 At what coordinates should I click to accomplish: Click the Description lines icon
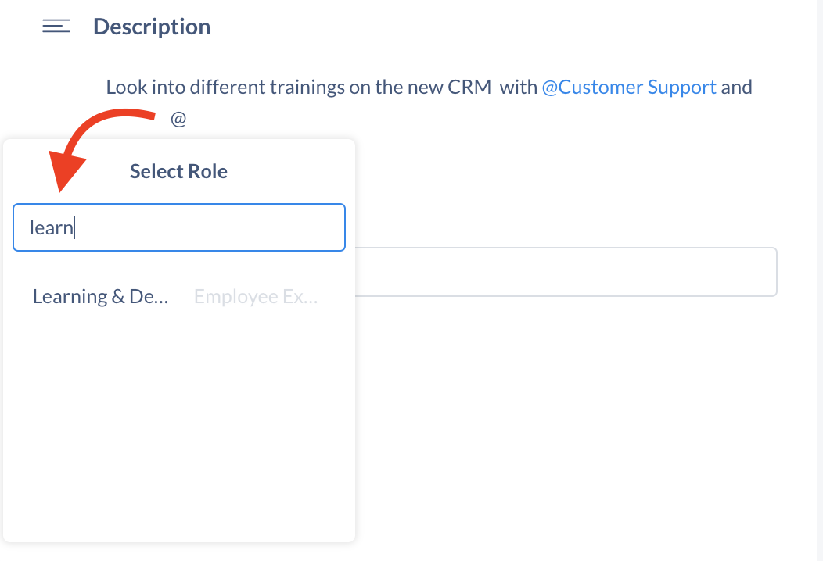coord(56,27)
